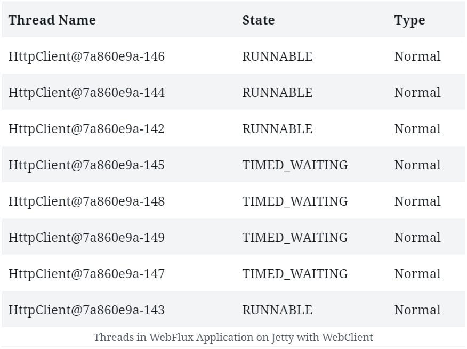Select thread name HttpClient@7a860e9a-148
This screenshot has height=349, width=467.
[86, 201]
